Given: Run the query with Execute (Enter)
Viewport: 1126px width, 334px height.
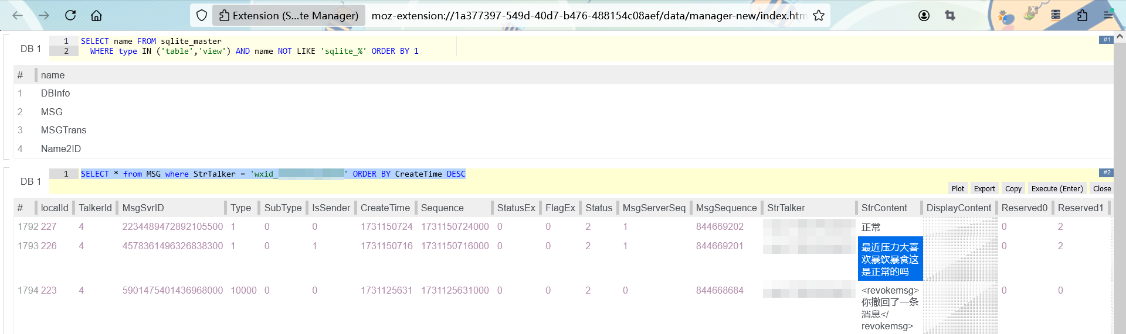Looking at the screenshot, I should pyautogui.click(x=1057, y=188).
